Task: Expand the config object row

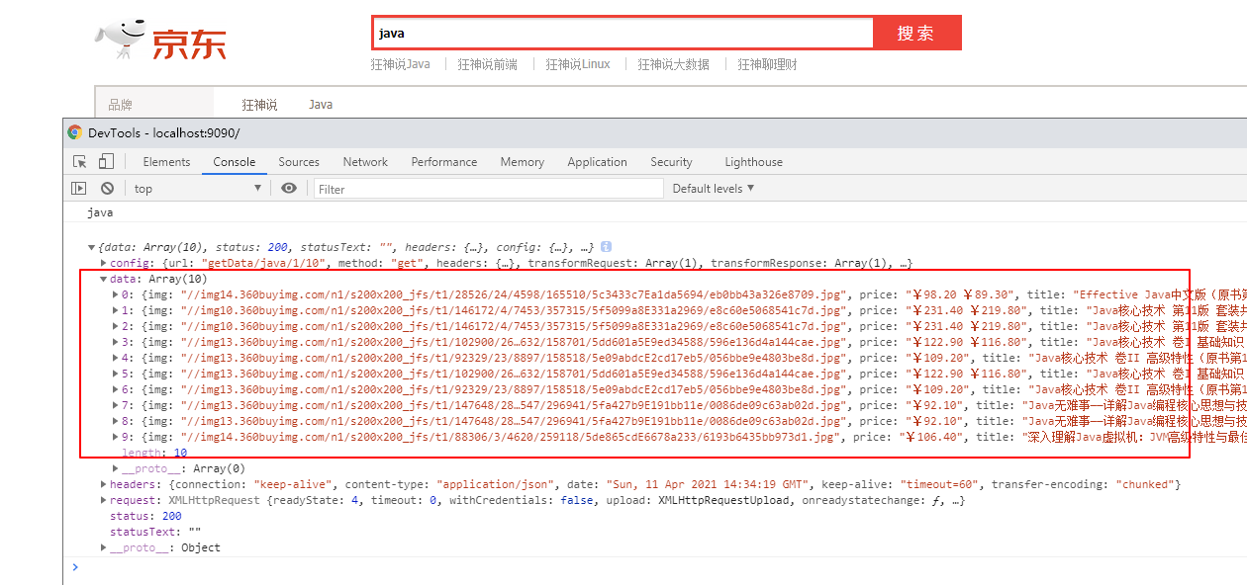Action: coord(105,263)
